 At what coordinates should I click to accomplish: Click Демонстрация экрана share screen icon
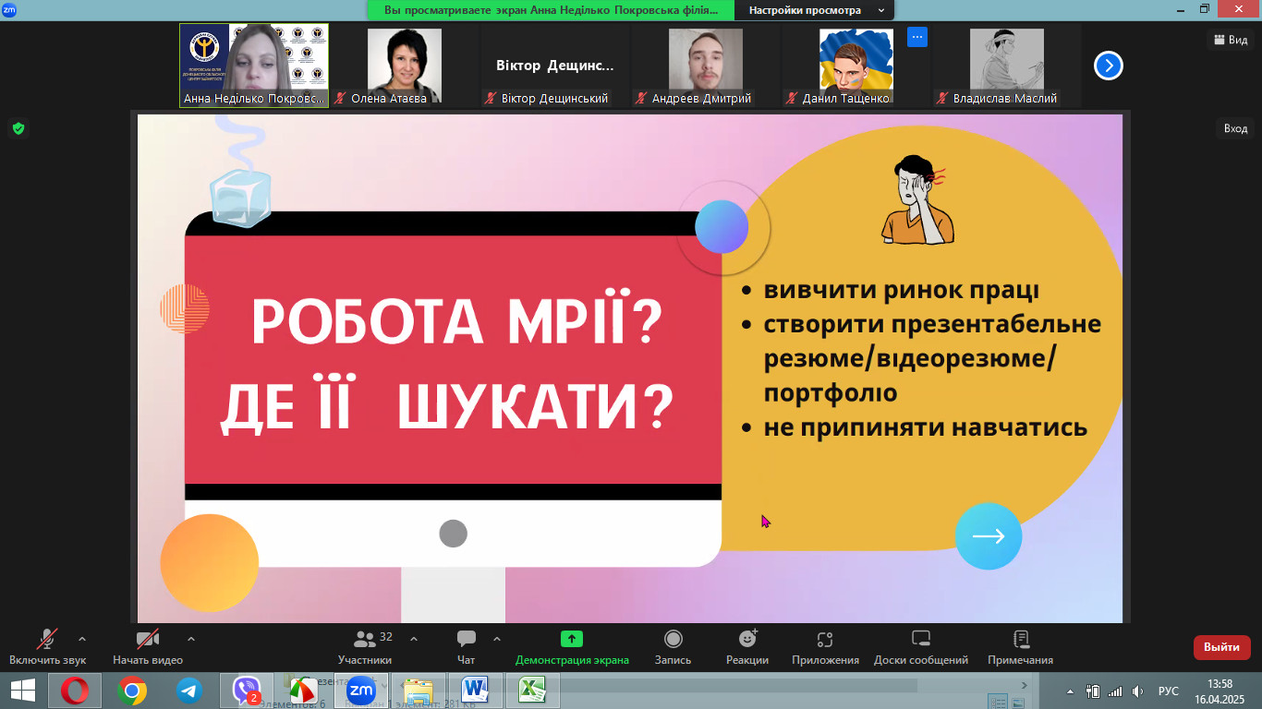tap(572, 639)
